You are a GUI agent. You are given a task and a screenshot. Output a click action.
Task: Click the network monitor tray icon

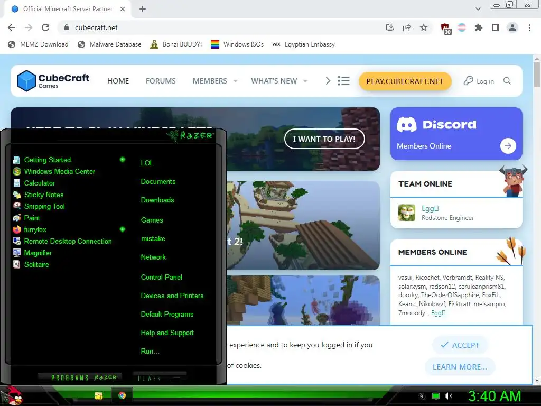coord(436,396)
